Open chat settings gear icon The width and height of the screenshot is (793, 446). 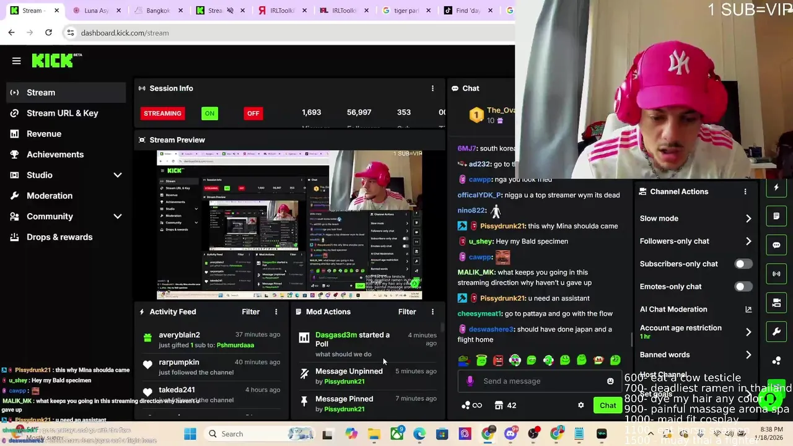pyautogui.click(x=581, y=405)
